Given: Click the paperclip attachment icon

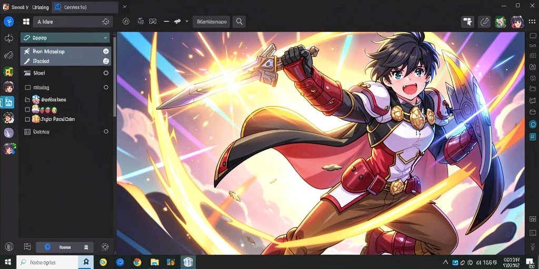Looking at the screenshot, I should click(x=484, y=22).
